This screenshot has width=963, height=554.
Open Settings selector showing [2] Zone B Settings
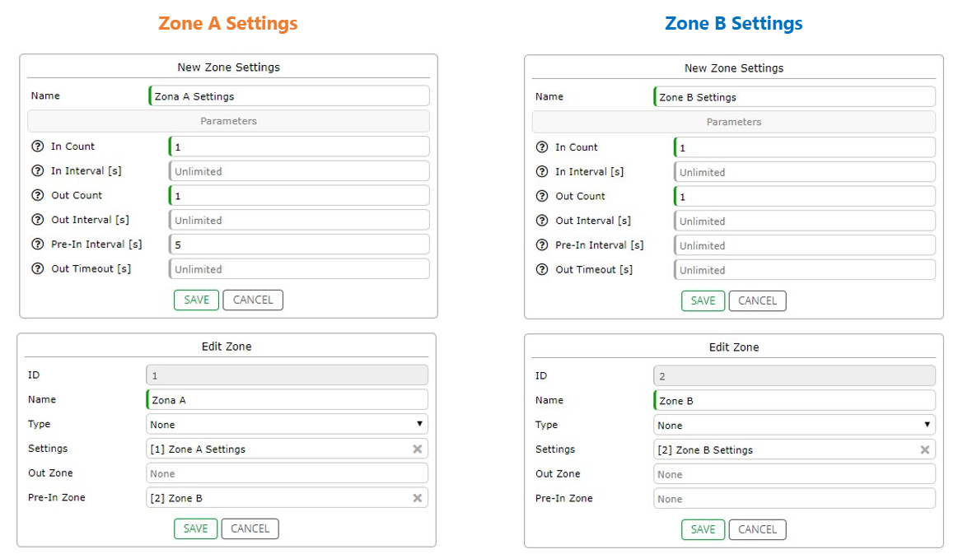795,449
